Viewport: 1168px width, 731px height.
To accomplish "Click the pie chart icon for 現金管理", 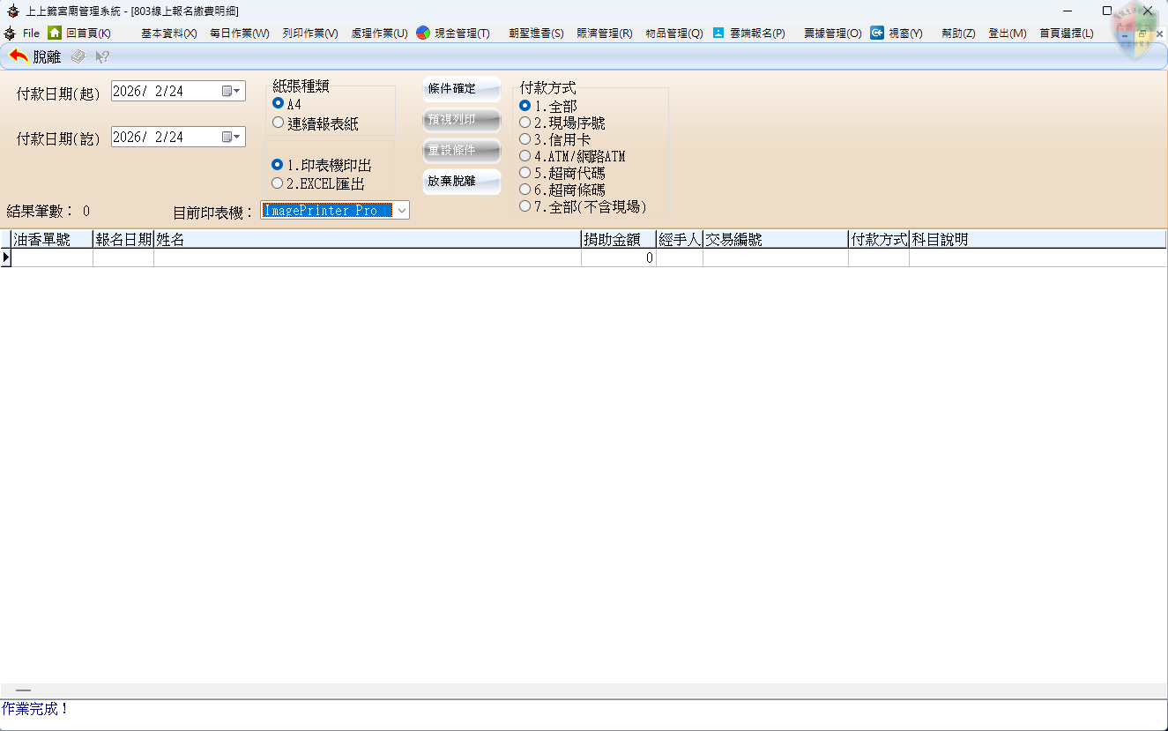I will (x=423, y=33).
